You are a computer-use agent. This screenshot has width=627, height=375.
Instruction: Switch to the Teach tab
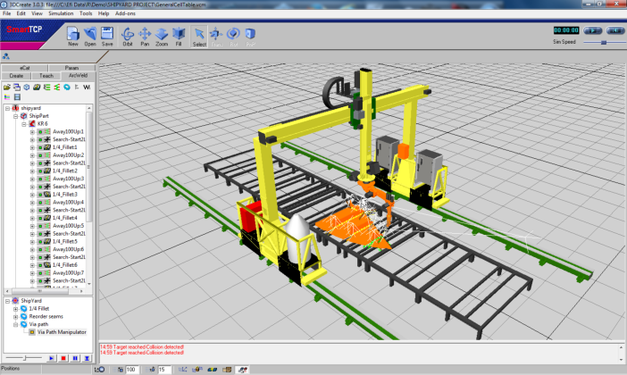click(x=46, y=76)
